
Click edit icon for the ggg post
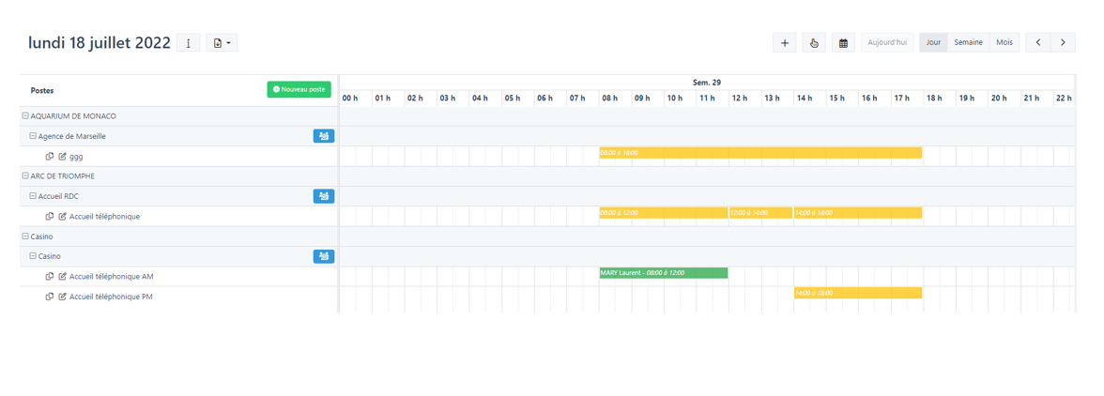pyautogui.click(x=63, y=157)
